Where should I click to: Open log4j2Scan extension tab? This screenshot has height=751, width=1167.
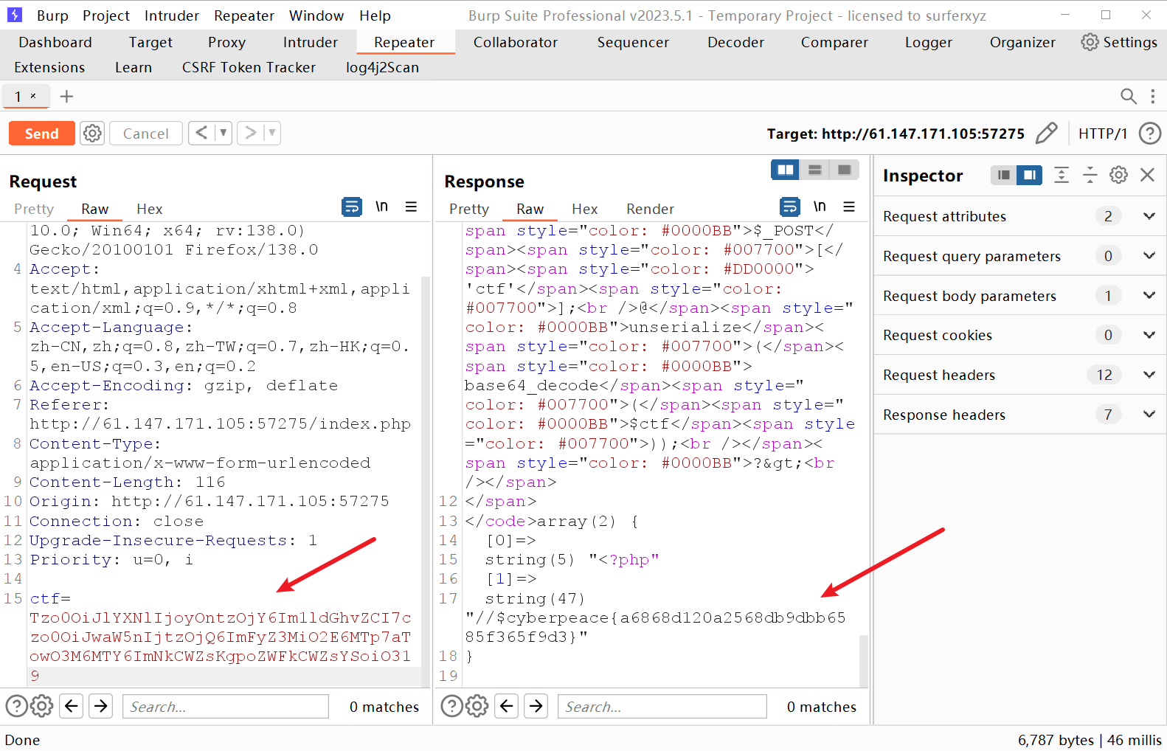382,67
